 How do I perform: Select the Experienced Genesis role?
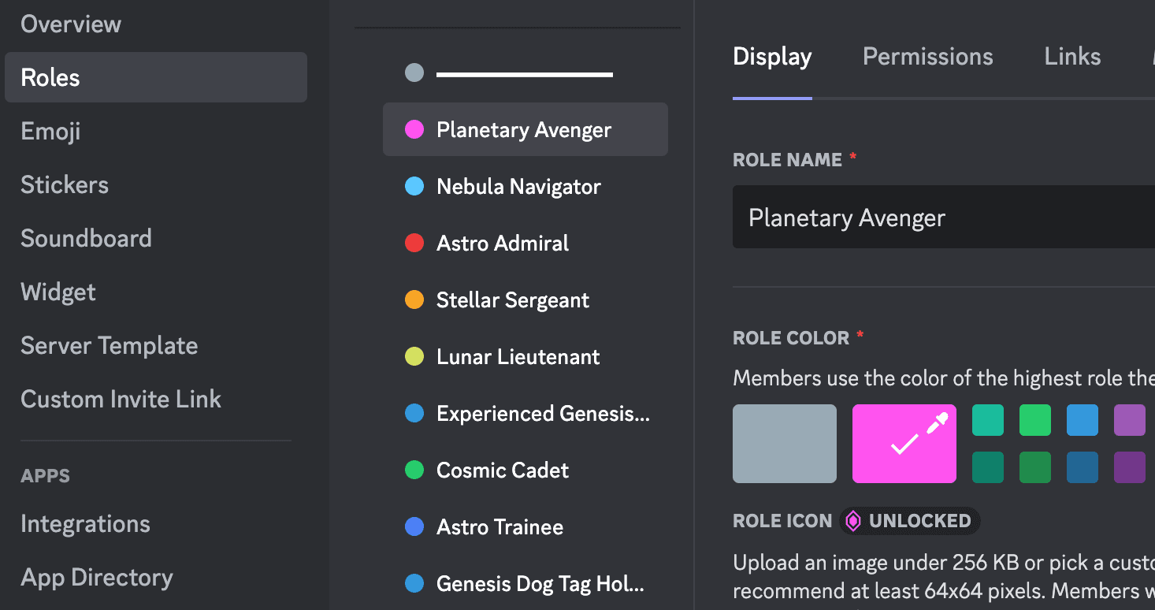coord(526,413)
